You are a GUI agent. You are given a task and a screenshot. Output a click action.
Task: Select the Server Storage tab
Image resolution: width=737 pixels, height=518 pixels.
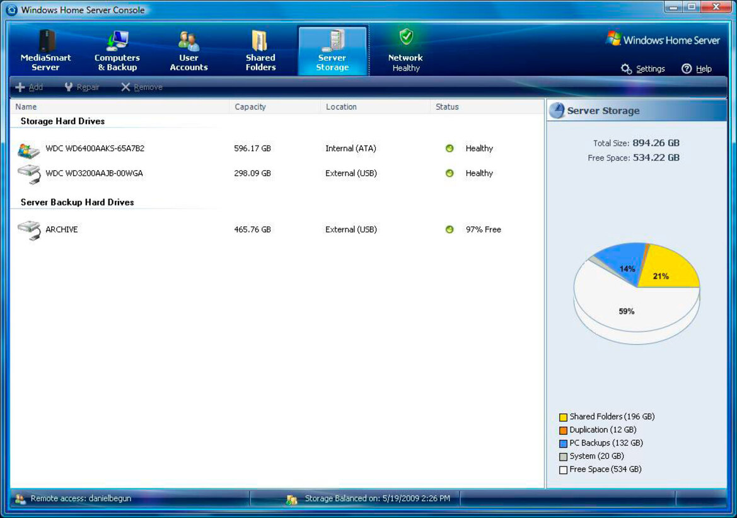pyautogui.click(x=332, y=50)
